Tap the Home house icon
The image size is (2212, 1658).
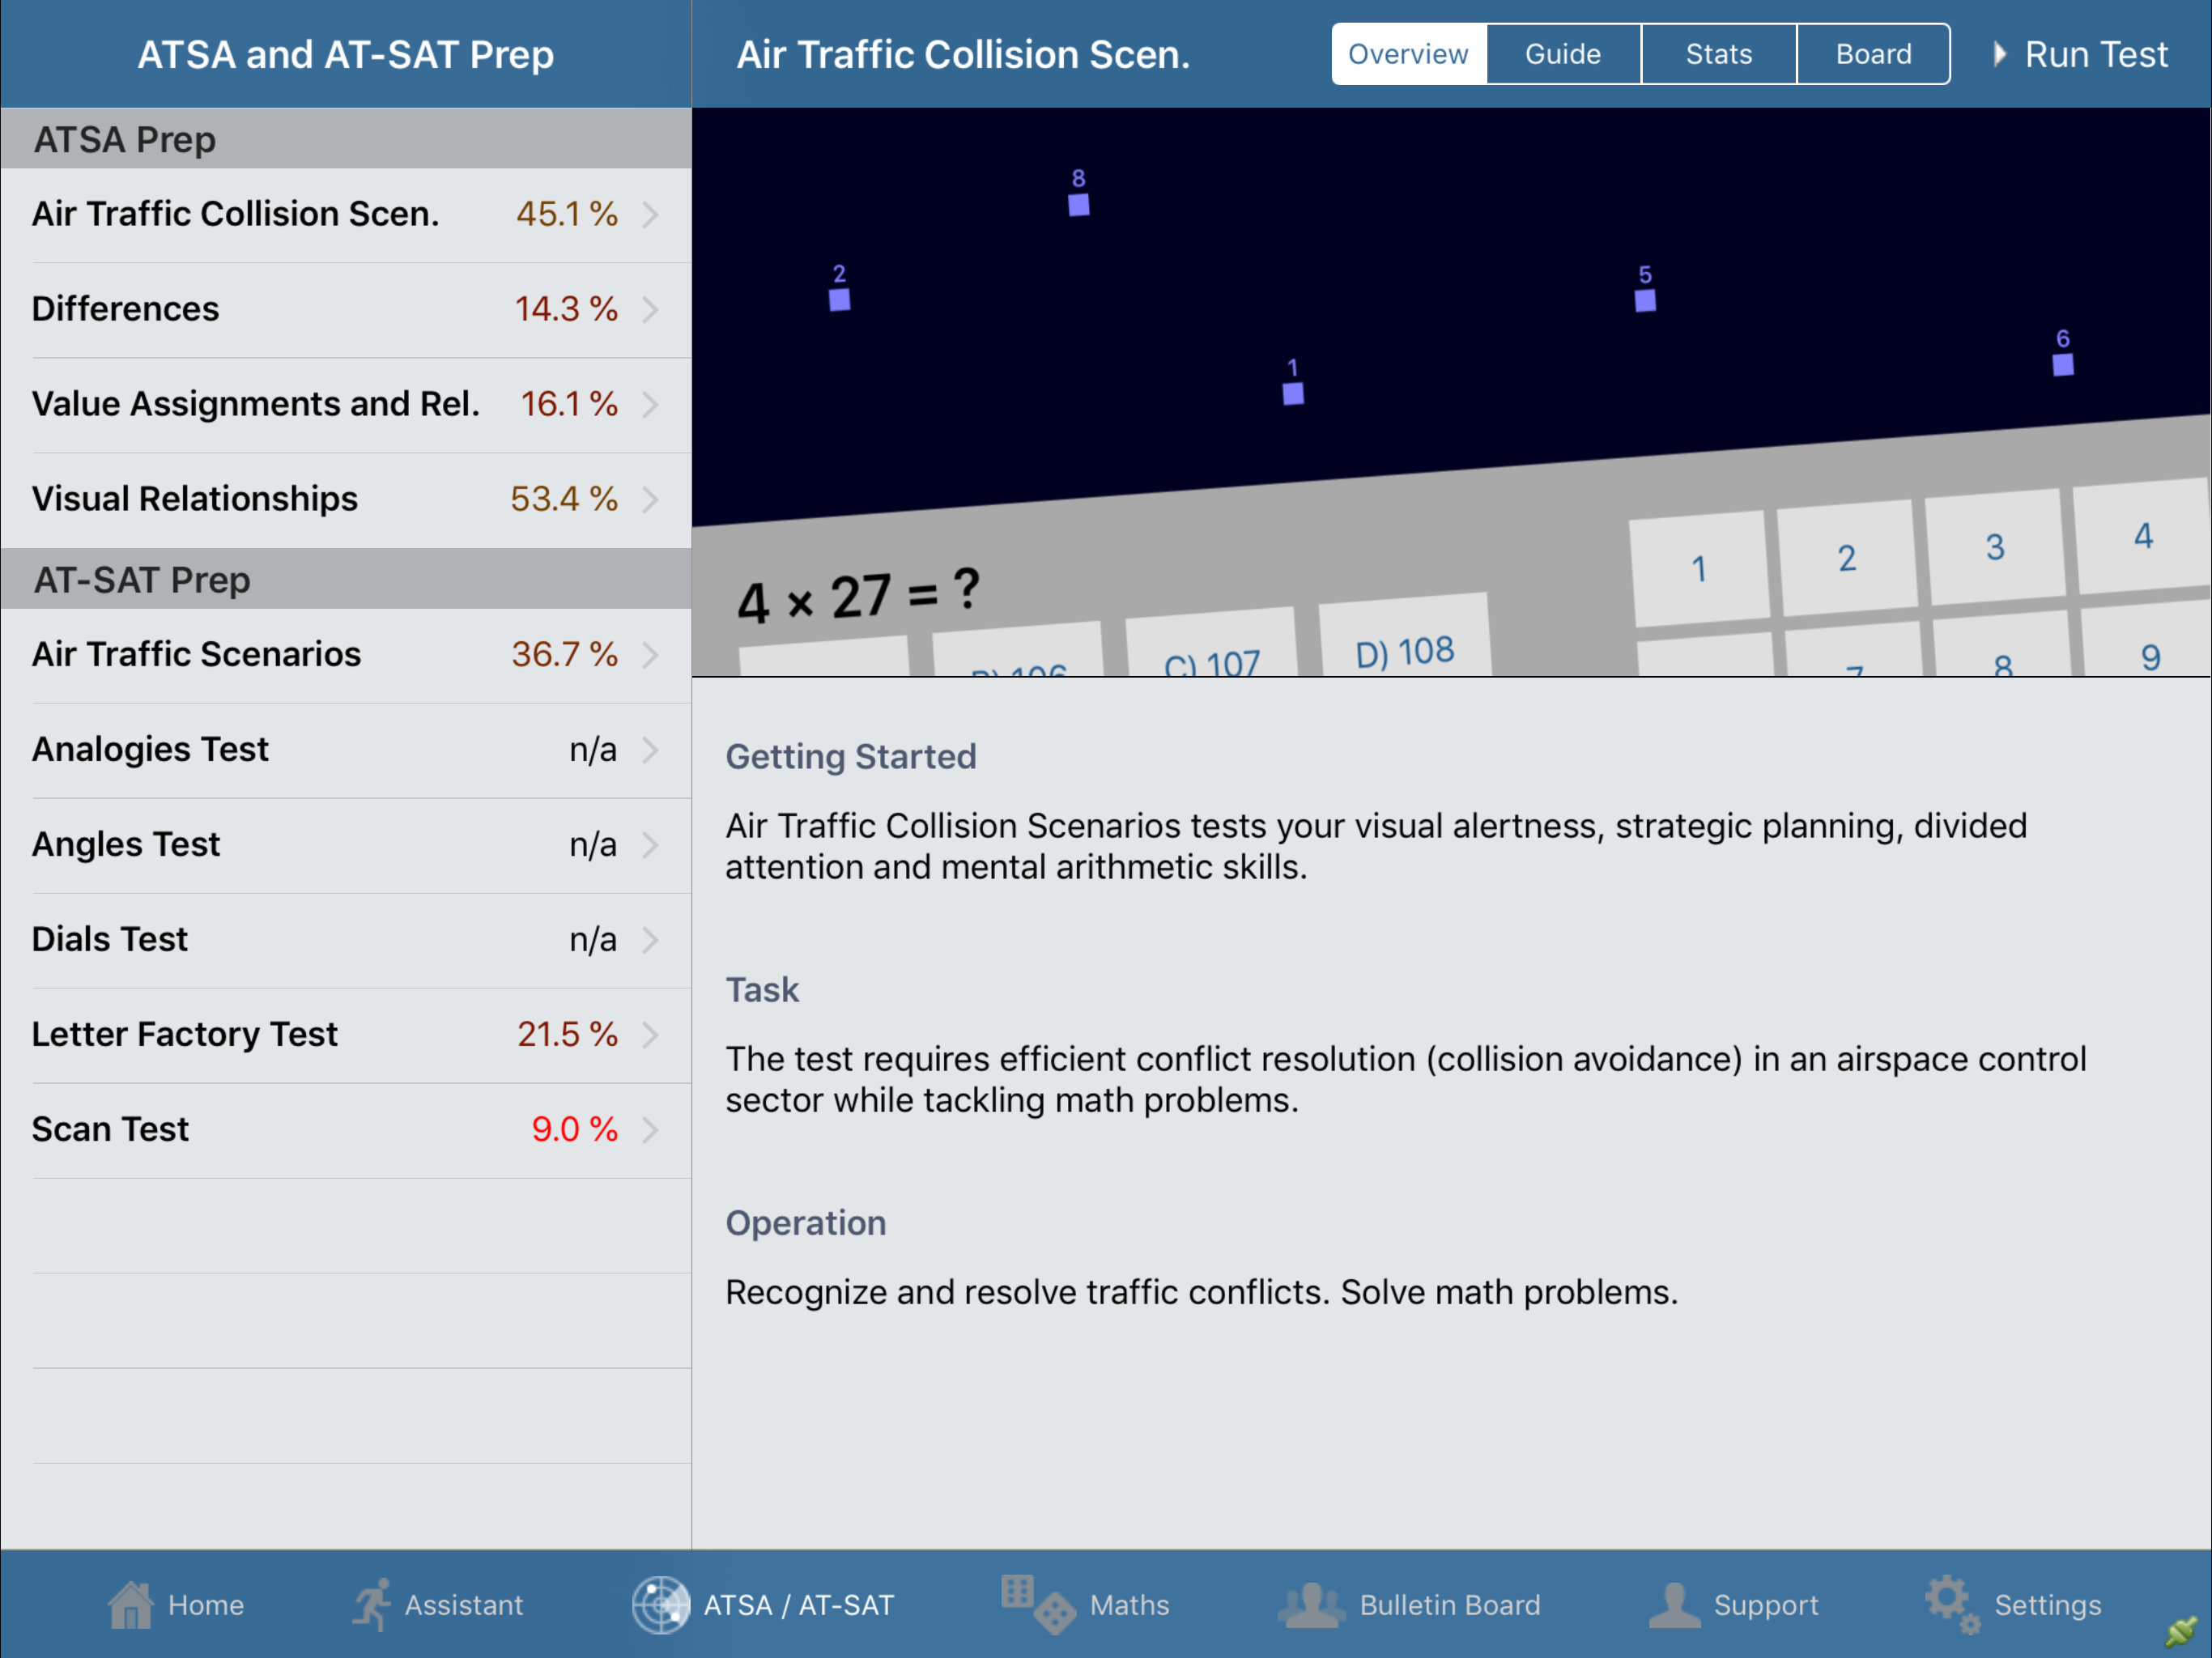pyautogui.click(x=131, y=1605)
